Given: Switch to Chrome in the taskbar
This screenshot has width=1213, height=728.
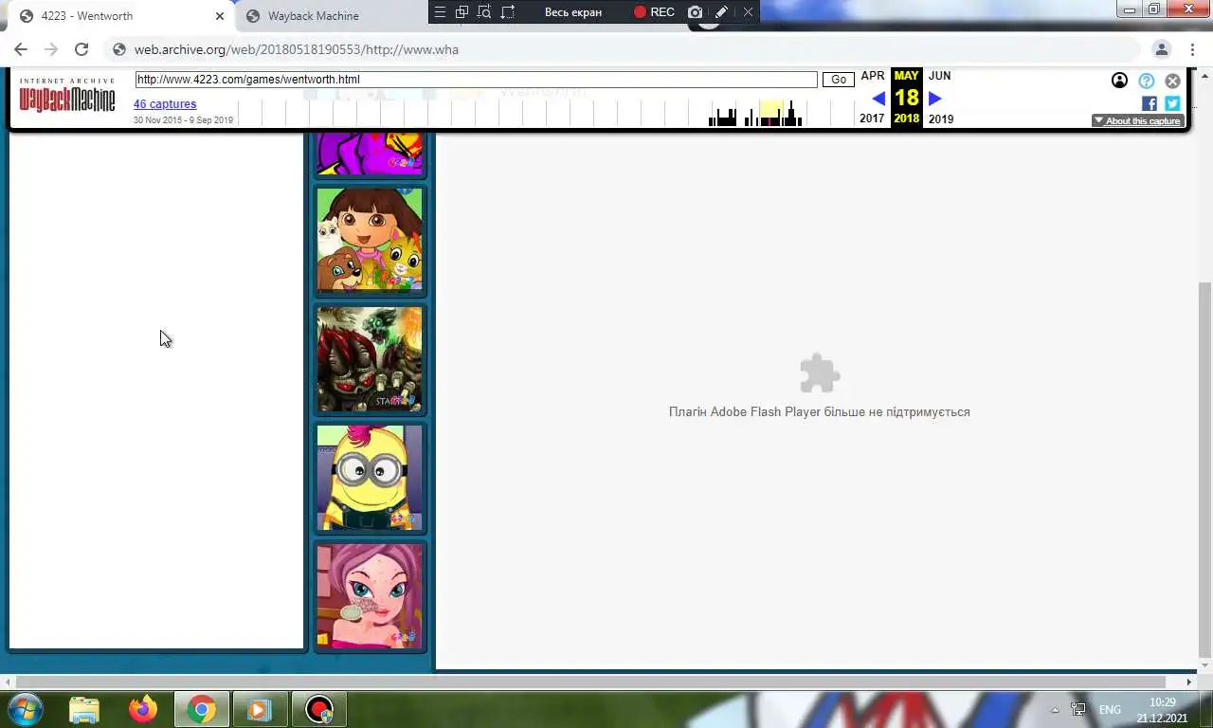Looking at the screenshot, I should click(x=201, y=709).
